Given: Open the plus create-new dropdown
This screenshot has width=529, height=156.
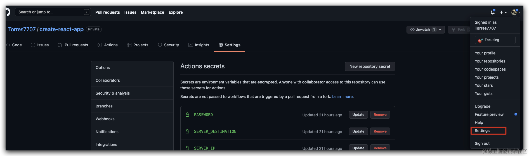Looking at the screenshot, I should click(x=503, y=12).
